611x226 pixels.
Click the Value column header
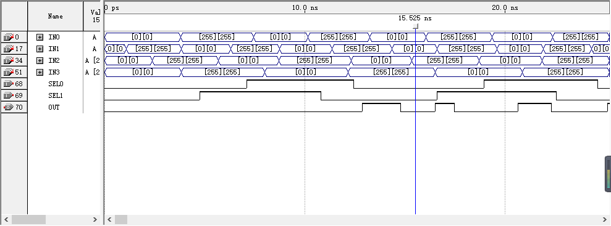click(x=92, y=16)
